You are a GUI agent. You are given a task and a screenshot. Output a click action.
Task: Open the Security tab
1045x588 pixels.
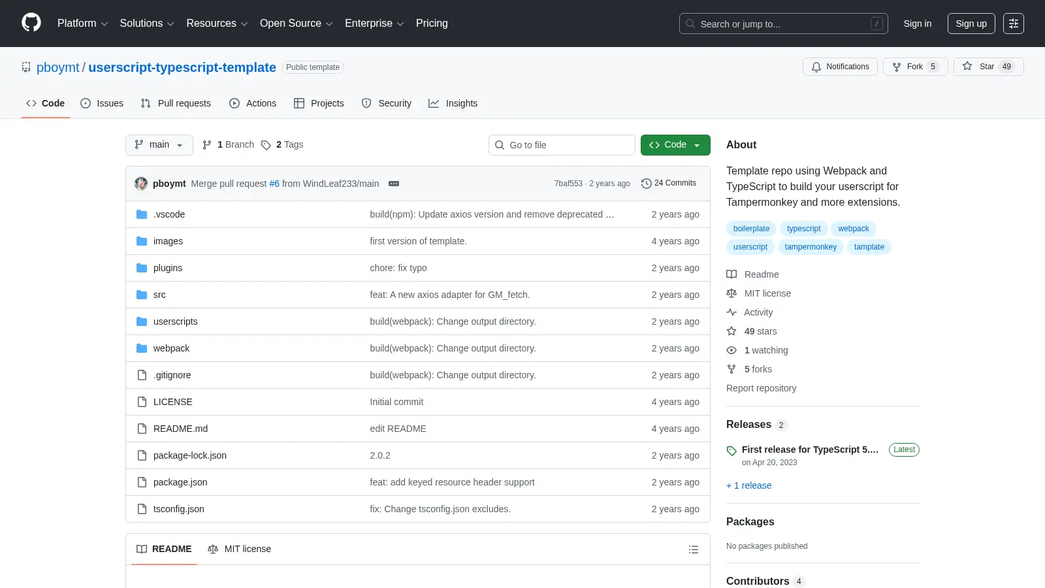(x=387, y=103)
